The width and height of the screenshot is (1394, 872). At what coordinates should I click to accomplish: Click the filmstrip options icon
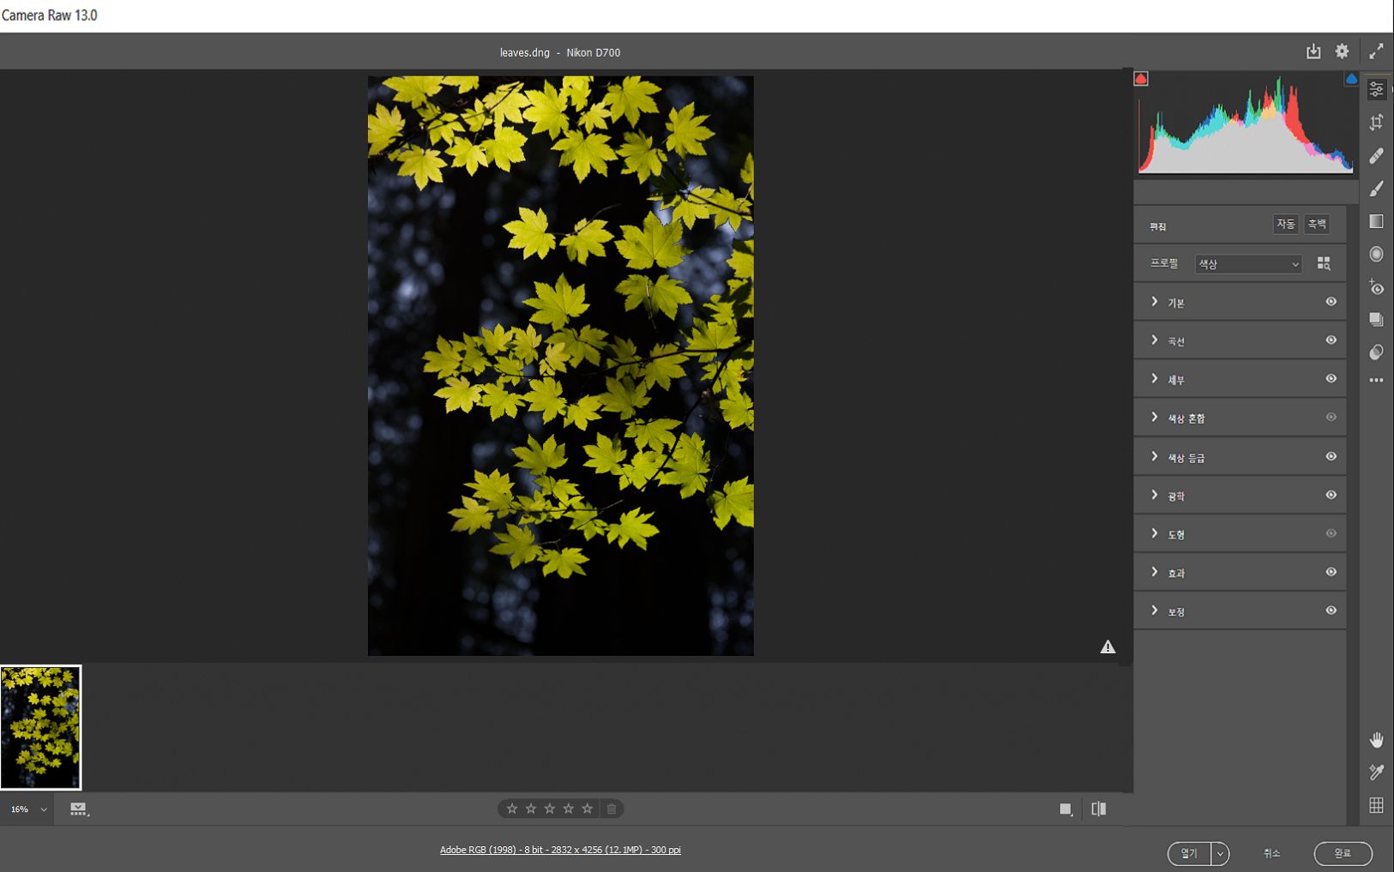(x=79, y=809)
